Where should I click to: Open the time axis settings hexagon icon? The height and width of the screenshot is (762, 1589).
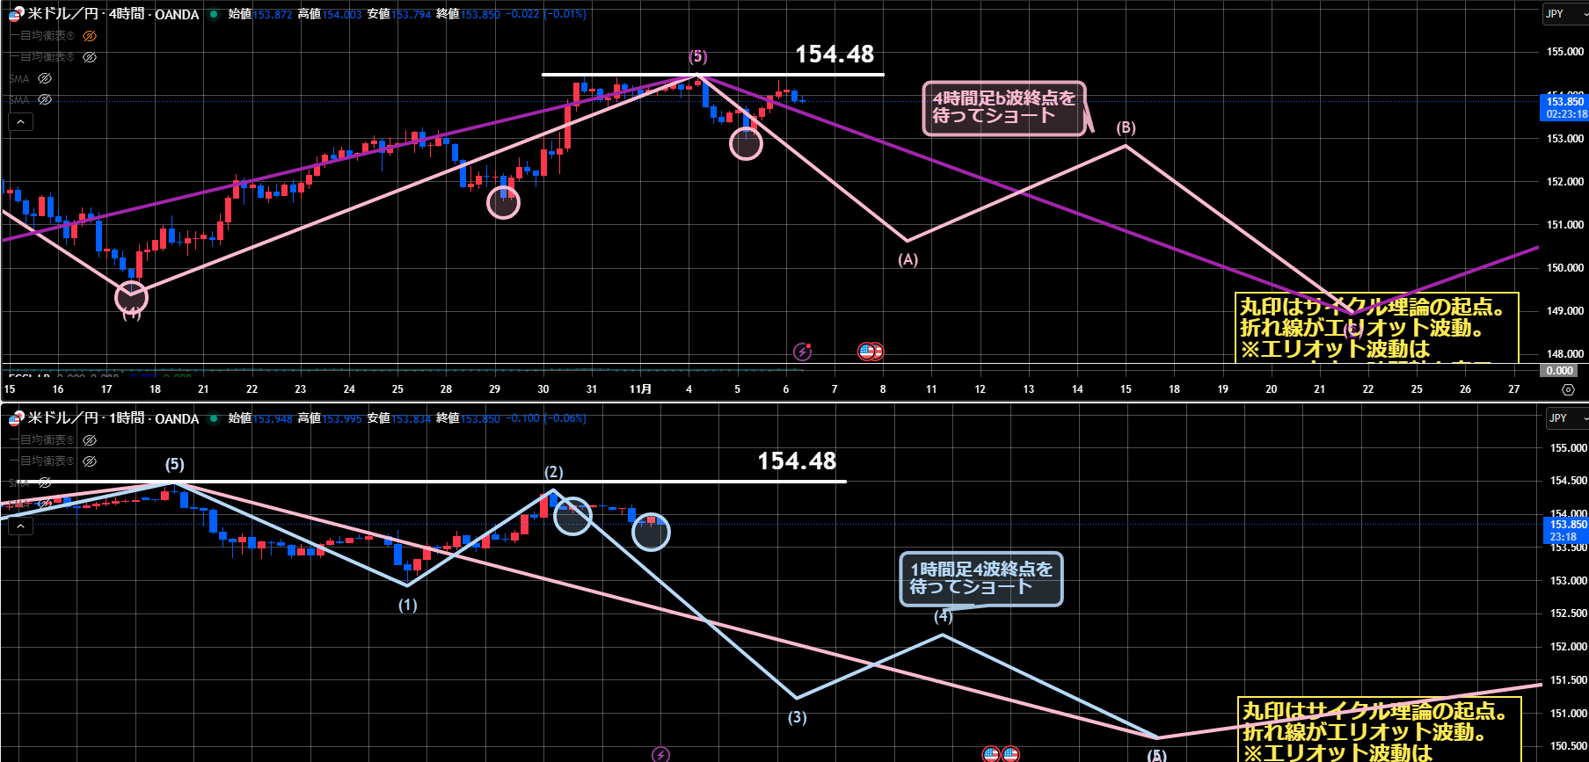[x=1568, y=389]
